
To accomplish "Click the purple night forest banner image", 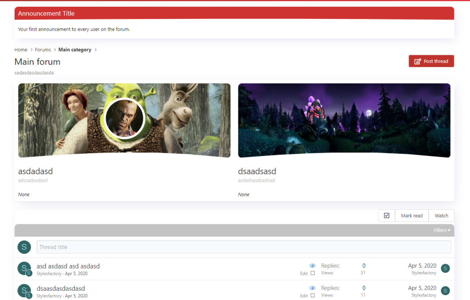I will tap(344, 120).
